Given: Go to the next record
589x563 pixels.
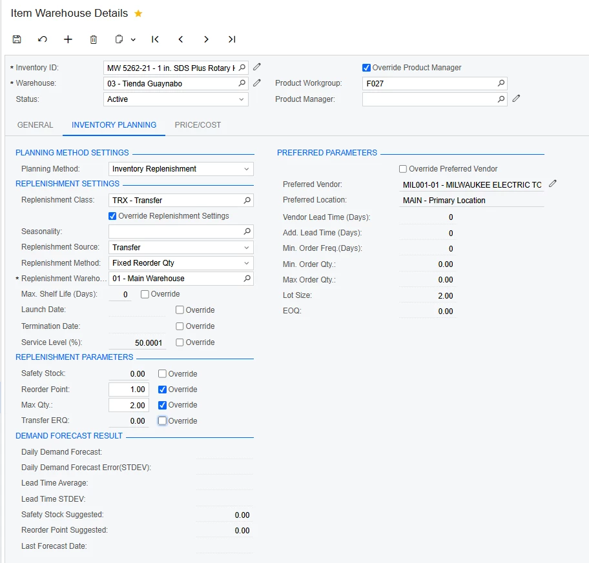Looking at the screenshot, I should 206,39.
